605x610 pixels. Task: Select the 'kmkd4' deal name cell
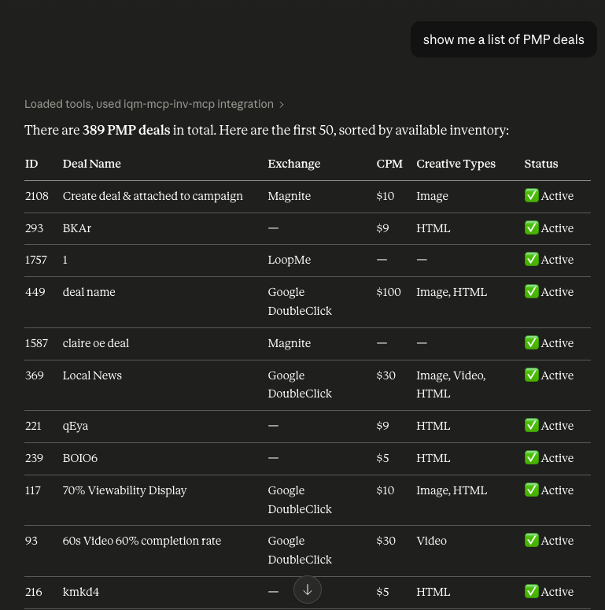coord(80,592)
